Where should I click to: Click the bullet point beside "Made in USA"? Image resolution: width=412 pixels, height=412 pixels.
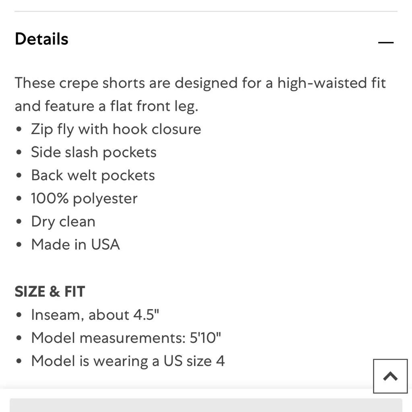coord(19,245)
